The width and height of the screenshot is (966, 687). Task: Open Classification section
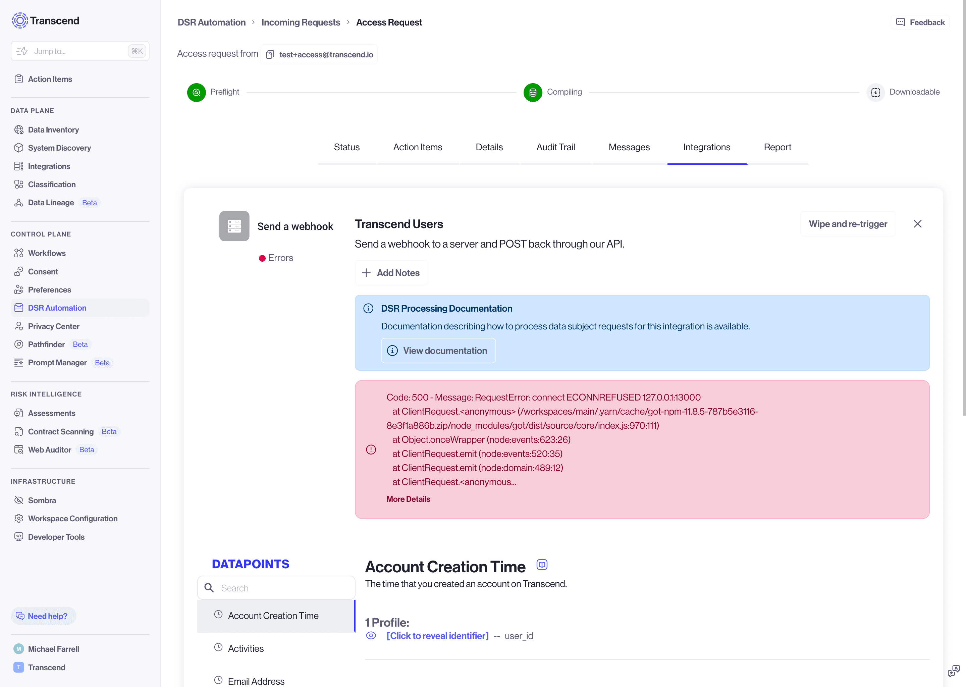(x=52, y=184)
